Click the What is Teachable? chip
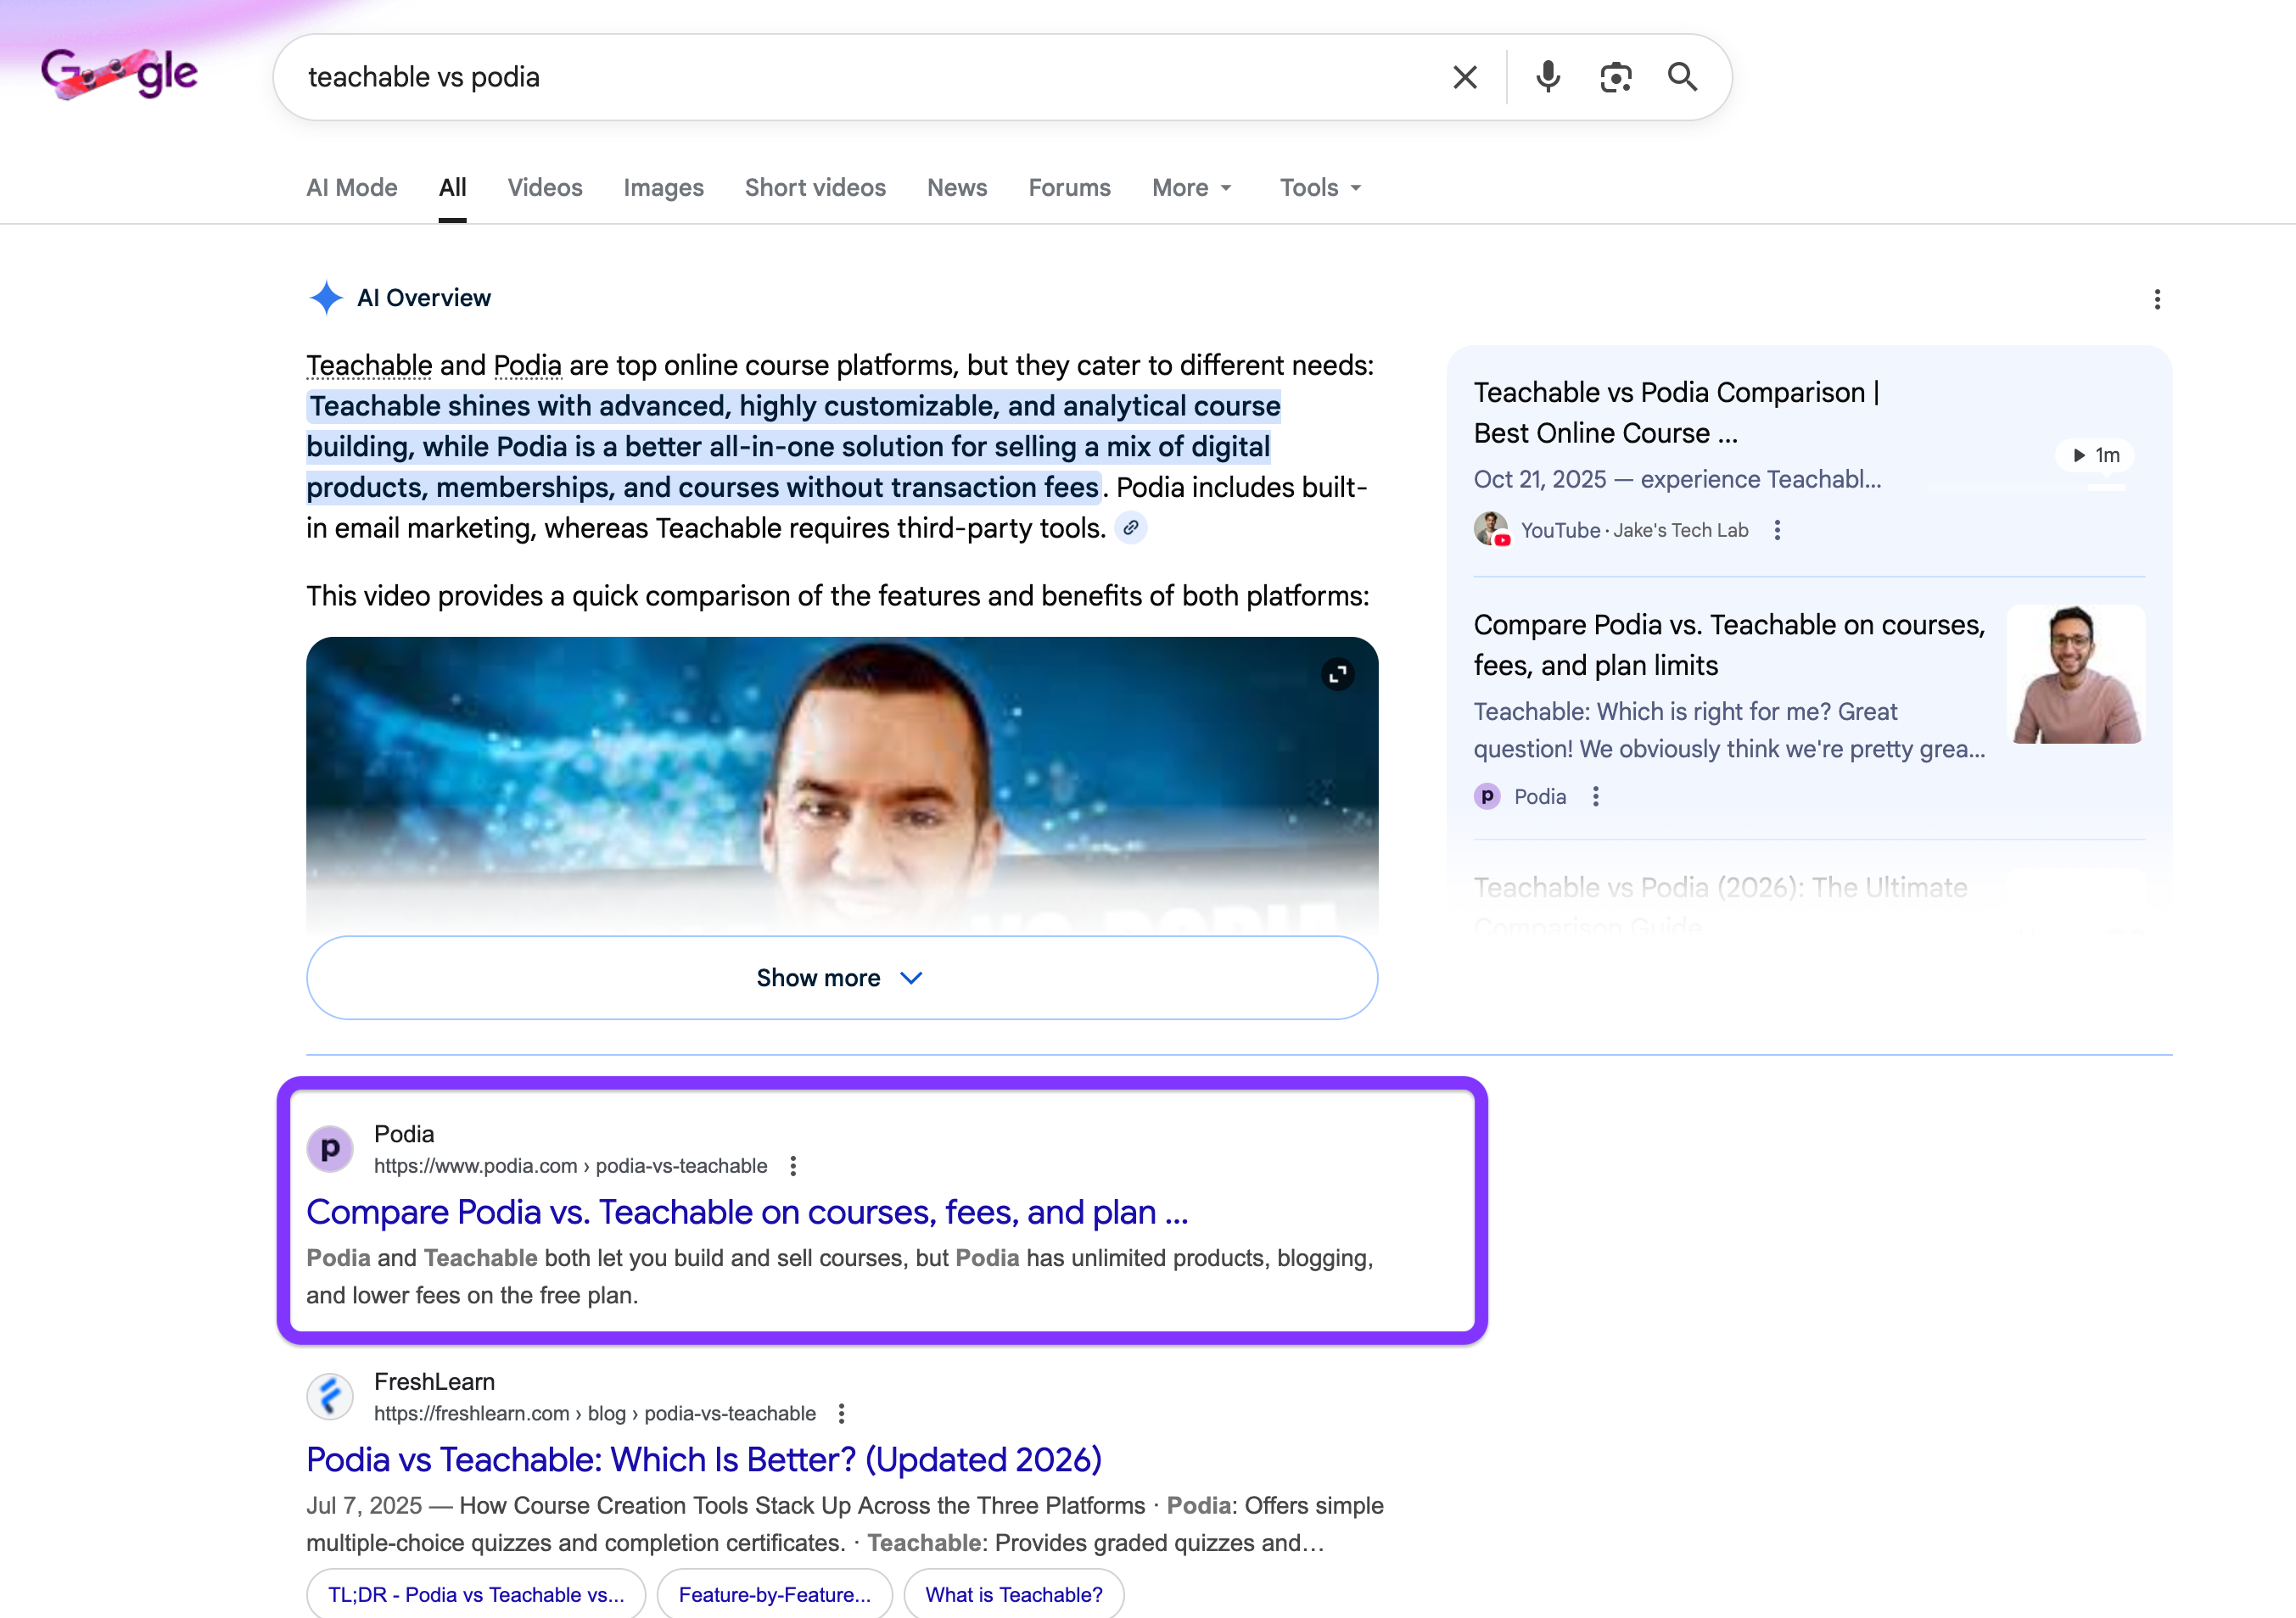Viewport: 2296px width, 1618px height. tap(1013, 1594)
